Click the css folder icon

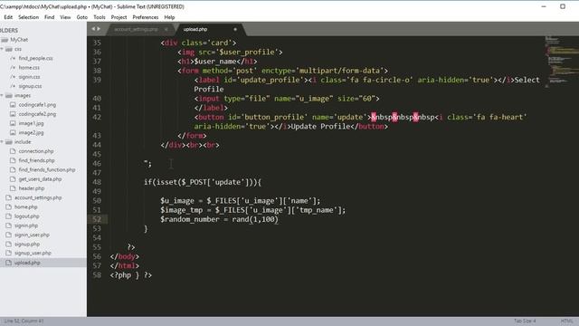coord(9,49)
